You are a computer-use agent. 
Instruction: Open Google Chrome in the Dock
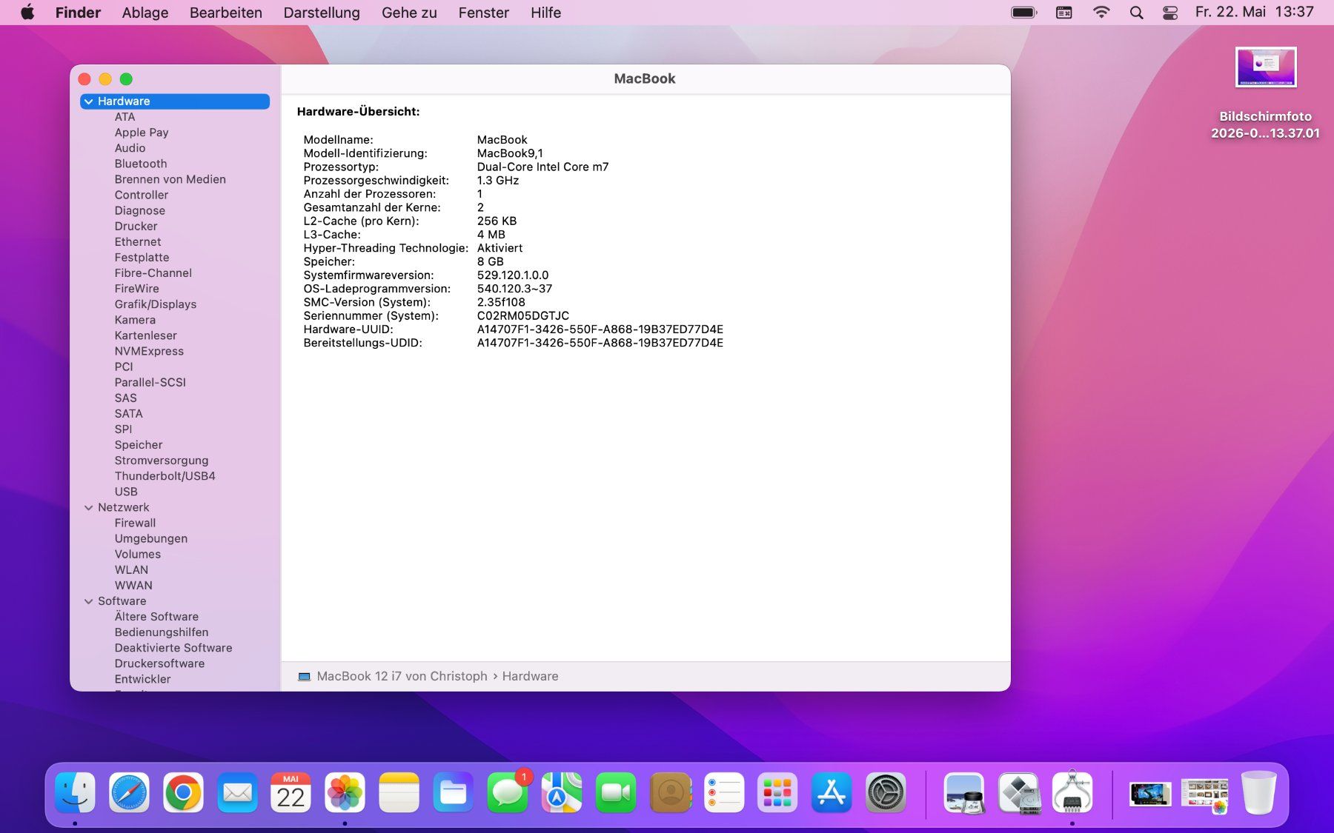click(183, 793)
